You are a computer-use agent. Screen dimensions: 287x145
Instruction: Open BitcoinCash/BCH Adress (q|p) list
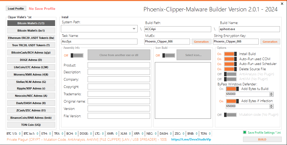pyautogui.click(x=31, y=53)
